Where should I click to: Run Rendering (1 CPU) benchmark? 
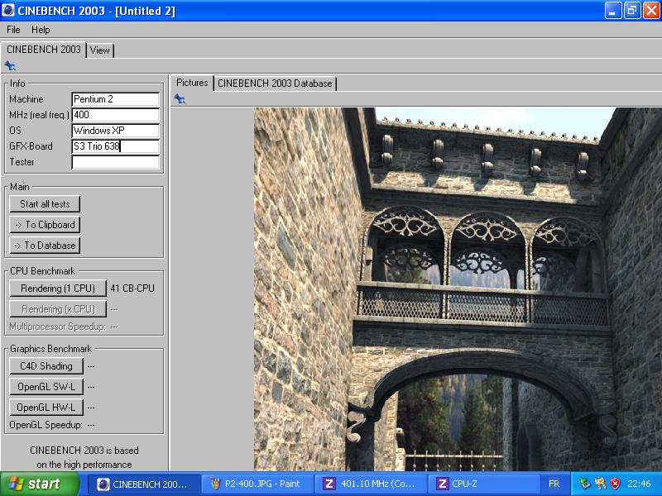point(58,289)
